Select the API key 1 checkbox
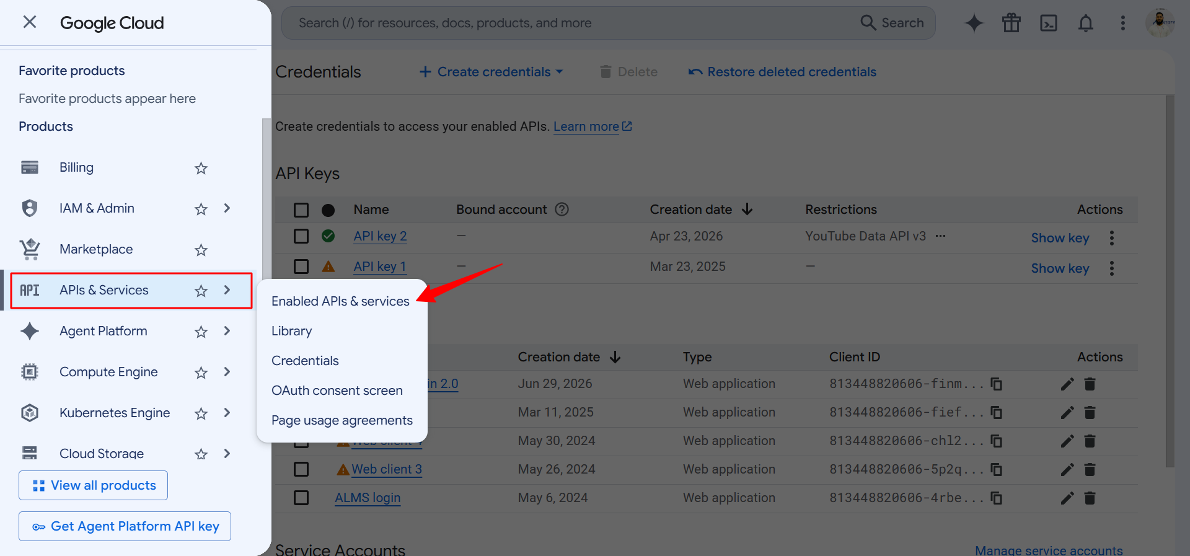Image resolution: width=1190 pixels, height=556 pixels. (301, 267)
